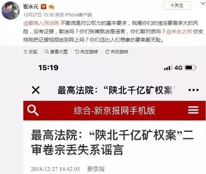Rotate the image right with 向右旋转
Image resolution: width=206 pixels, height=174 pixels.
click(x=117, y=52)
